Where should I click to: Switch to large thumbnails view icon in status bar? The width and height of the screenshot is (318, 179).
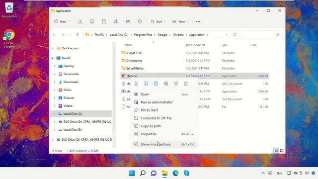282,151
